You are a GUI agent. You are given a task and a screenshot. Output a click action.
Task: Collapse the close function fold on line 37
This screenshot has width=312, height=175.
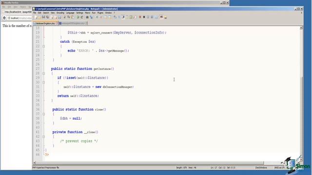(x=44, y=114)
